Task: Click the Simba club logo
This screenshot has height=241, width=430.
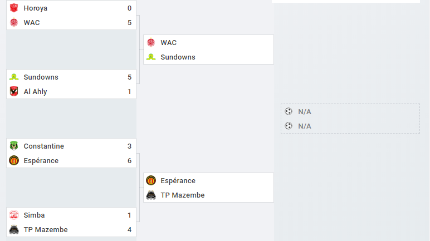Action: tap(14, 215)
